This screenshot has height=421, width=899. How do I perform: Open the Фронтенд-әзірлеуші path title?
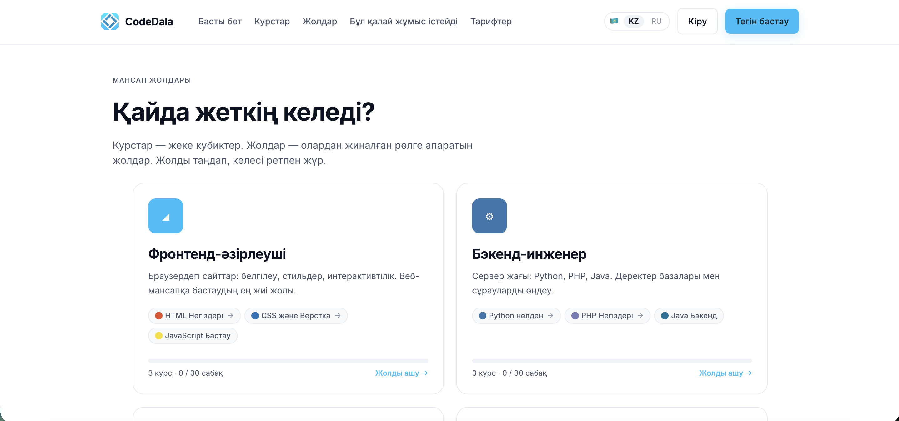point(217,254)
